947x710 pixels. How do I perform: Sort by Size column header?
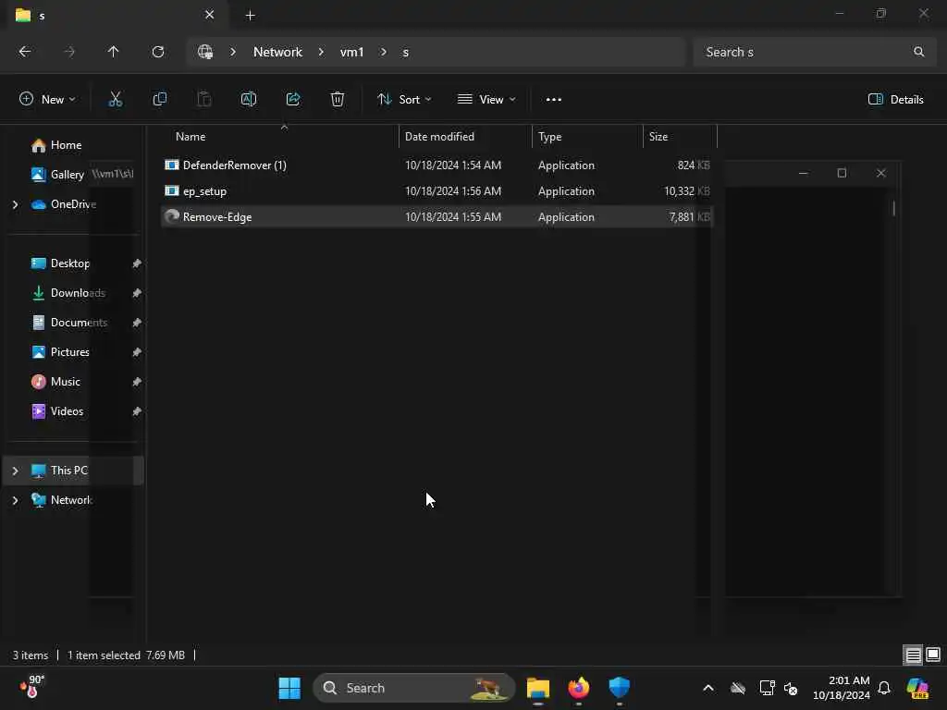pos(658,137)
